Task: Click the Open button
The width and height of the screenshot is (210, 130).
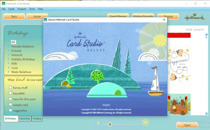Action: point(187,125)
